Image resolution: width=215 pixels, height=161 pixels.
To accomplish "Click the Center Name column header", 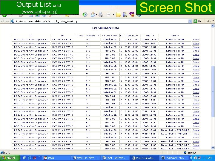I will [110, 35].
